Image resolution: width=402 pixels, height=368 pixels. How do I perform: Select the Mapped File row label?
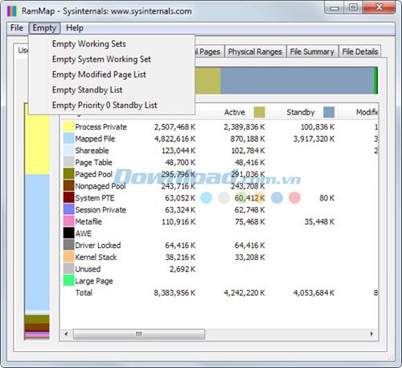pos(95,139)
